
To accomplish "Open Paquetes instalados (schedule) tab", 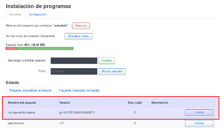I will pyautogui.click(x=79, y=90).
